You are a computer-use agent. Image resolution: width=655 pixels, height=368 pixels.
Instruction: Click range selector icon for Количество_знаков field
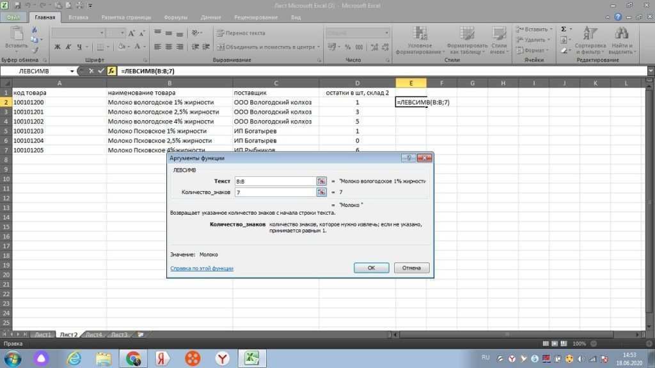tap(322, 192)
